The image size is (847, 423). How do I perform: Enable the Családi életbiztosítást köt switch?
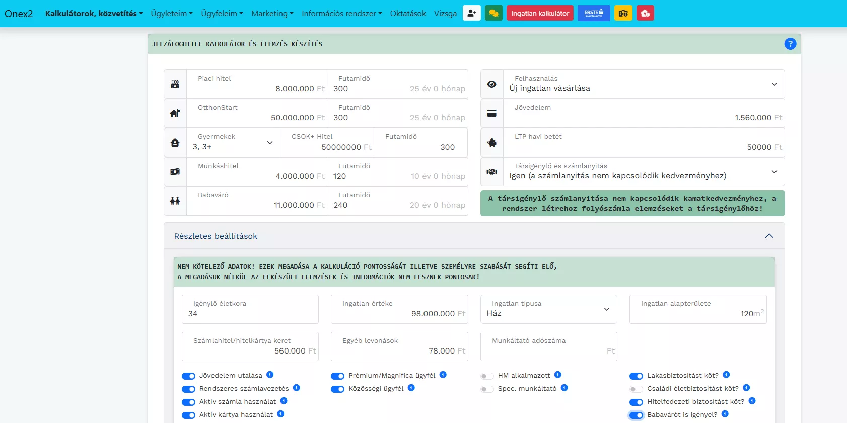coord(636,389)
